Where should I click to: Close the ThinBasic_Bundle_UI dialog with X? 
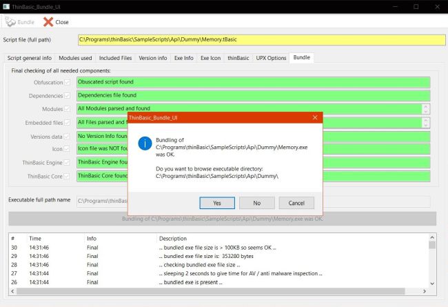point(315,117)
